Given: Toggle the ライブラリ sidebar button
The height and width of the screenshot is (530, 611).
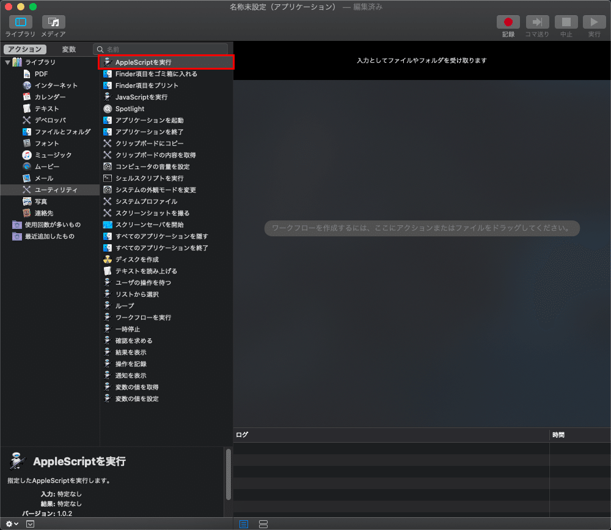Looking at the screenshot, I should coord(20,22).
